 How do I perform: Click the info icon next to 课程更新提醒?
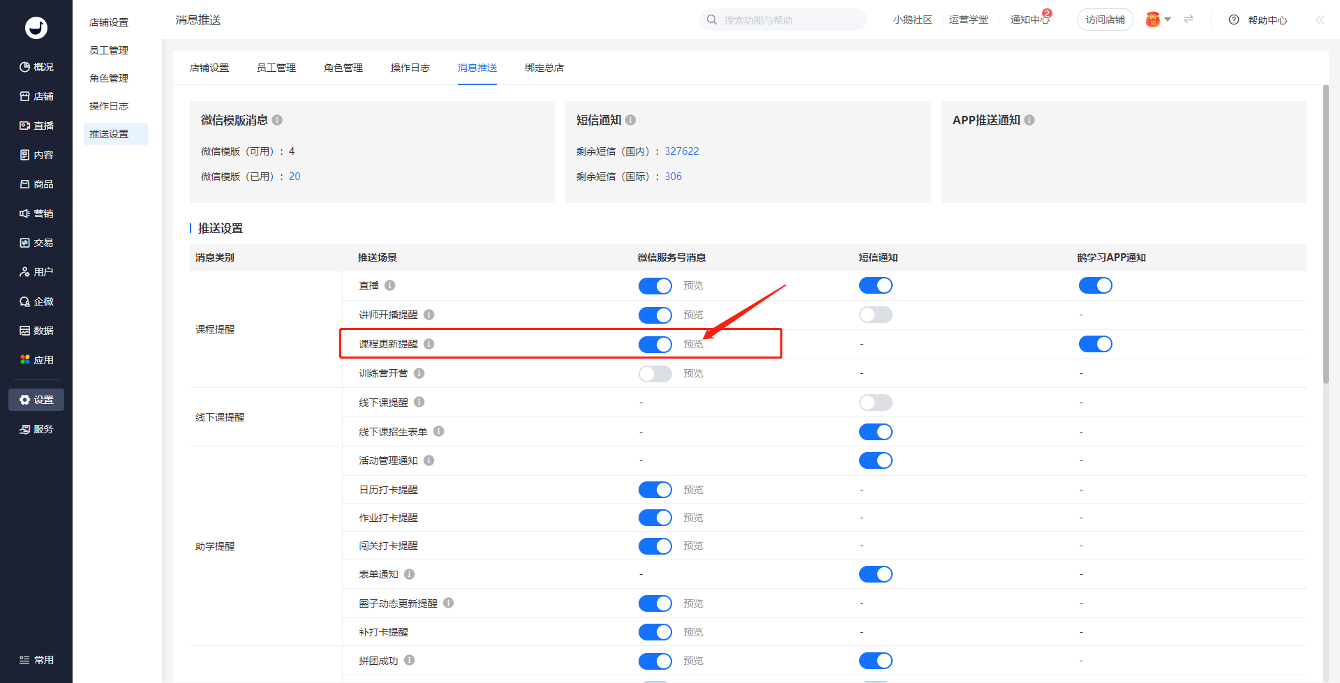(429, 344)
